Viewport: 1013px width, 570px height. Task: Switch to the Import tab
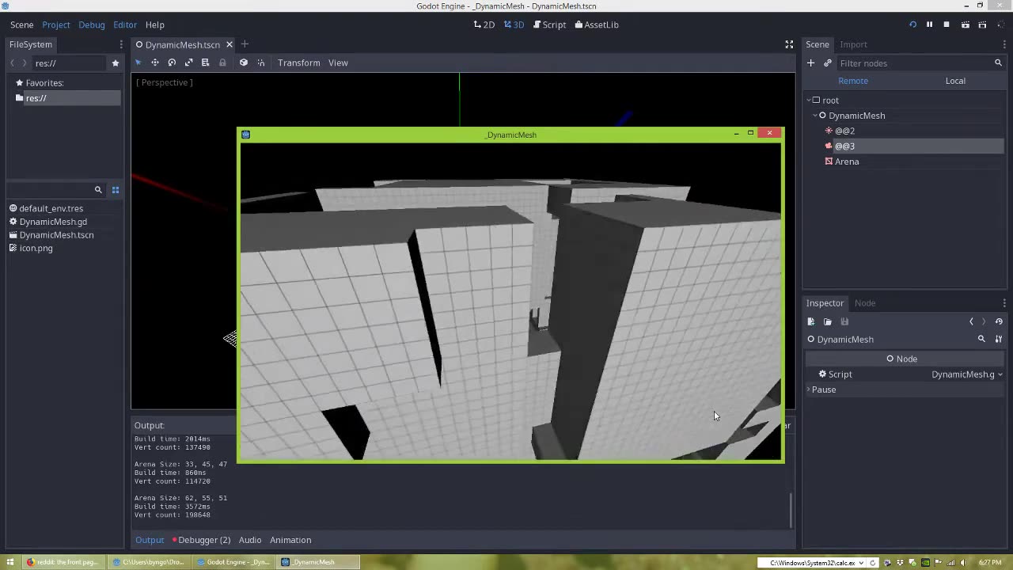853,44
